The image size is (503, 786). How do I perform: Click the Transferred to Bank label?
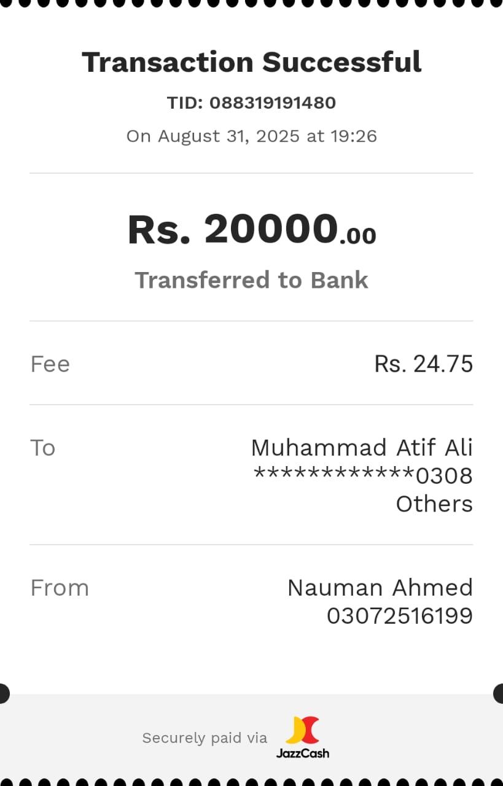pos(251,280)
